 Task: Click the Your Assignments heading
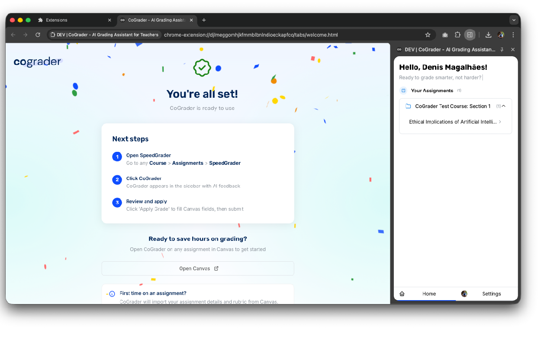click(x=432, y=90)
